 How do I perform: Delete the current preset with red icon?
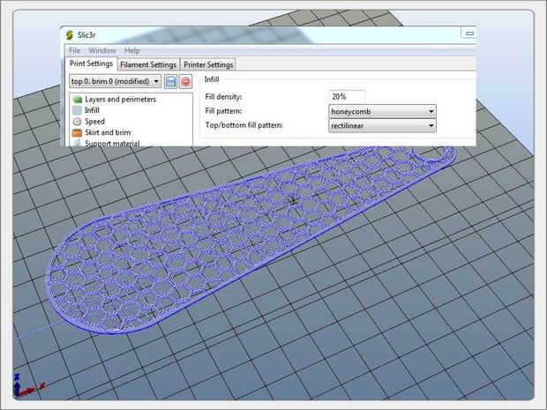(x=185, y=82)
